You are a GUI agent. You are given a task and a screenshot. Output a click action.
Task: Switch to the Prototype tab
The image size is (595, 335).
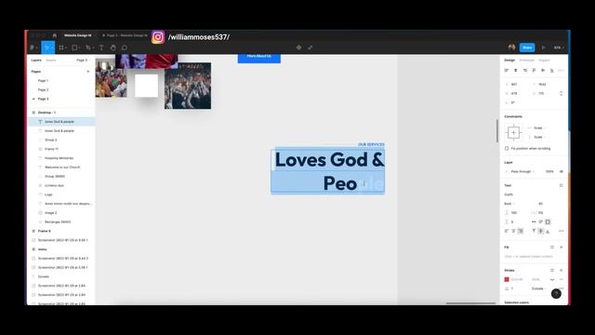(x=527, y=60)
